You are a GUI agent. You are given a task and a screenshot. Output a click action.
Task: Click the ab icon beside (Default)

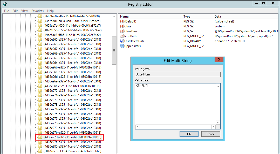pos(121,21)
